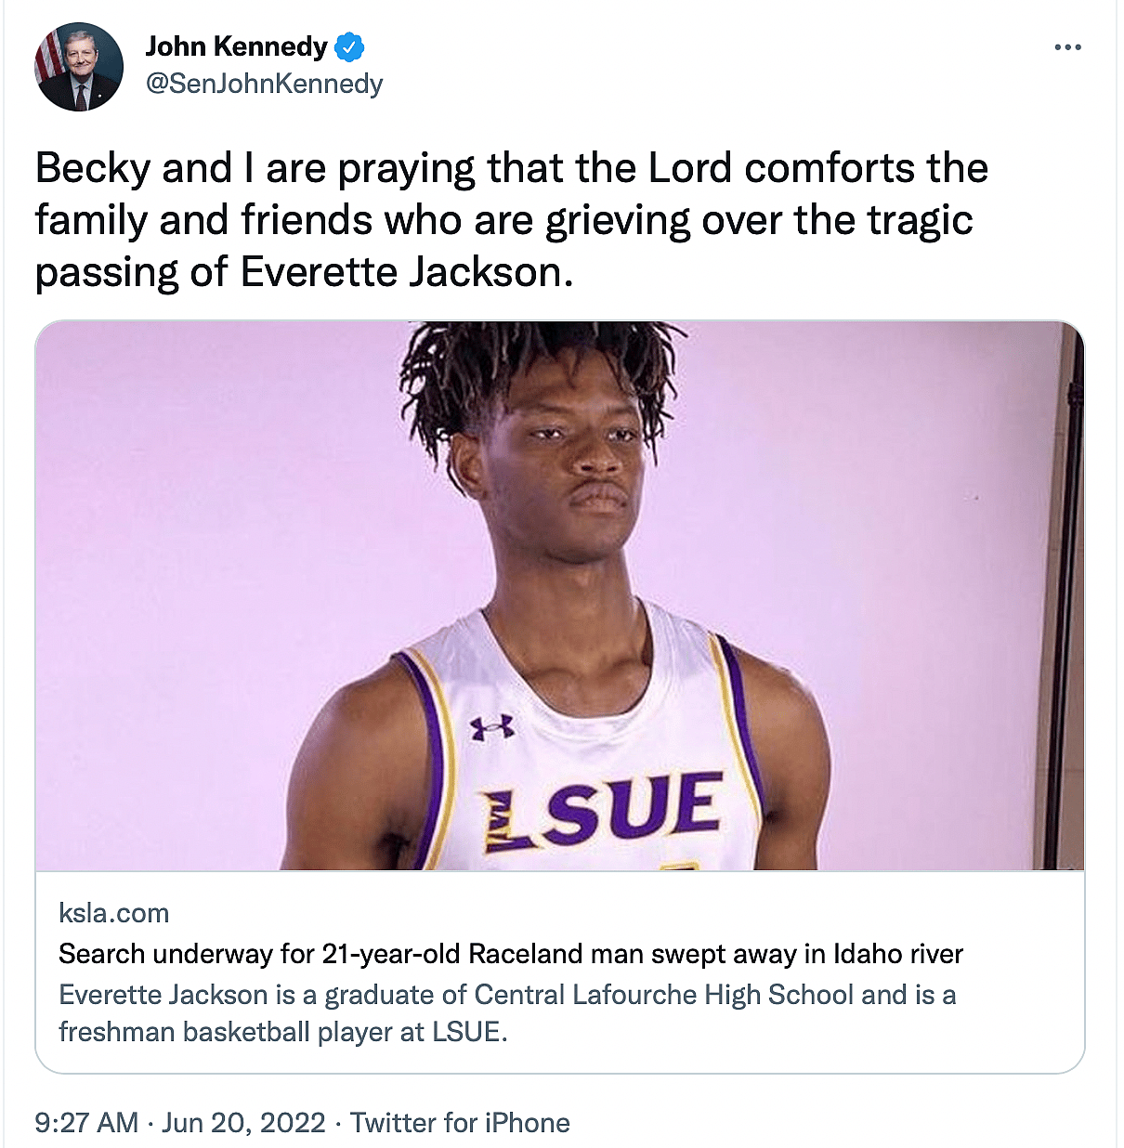Click the LSUE lettering on the jersey
Screen dimensions: 1124x1148
pyautogui.click(x=604, y=810)
